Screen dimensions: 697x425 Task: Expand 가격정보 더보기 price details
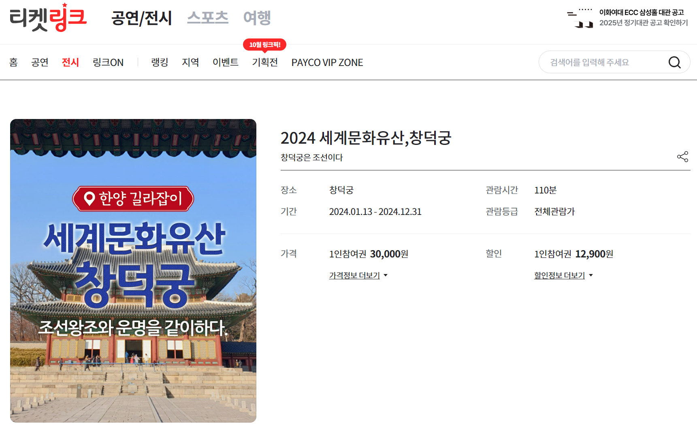pyautogui.click(x=354, y=276)
